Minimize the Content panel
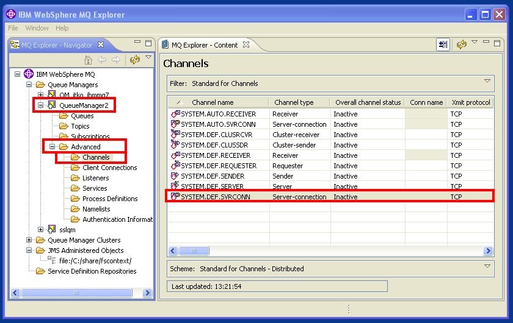 (x=486, y=42)
